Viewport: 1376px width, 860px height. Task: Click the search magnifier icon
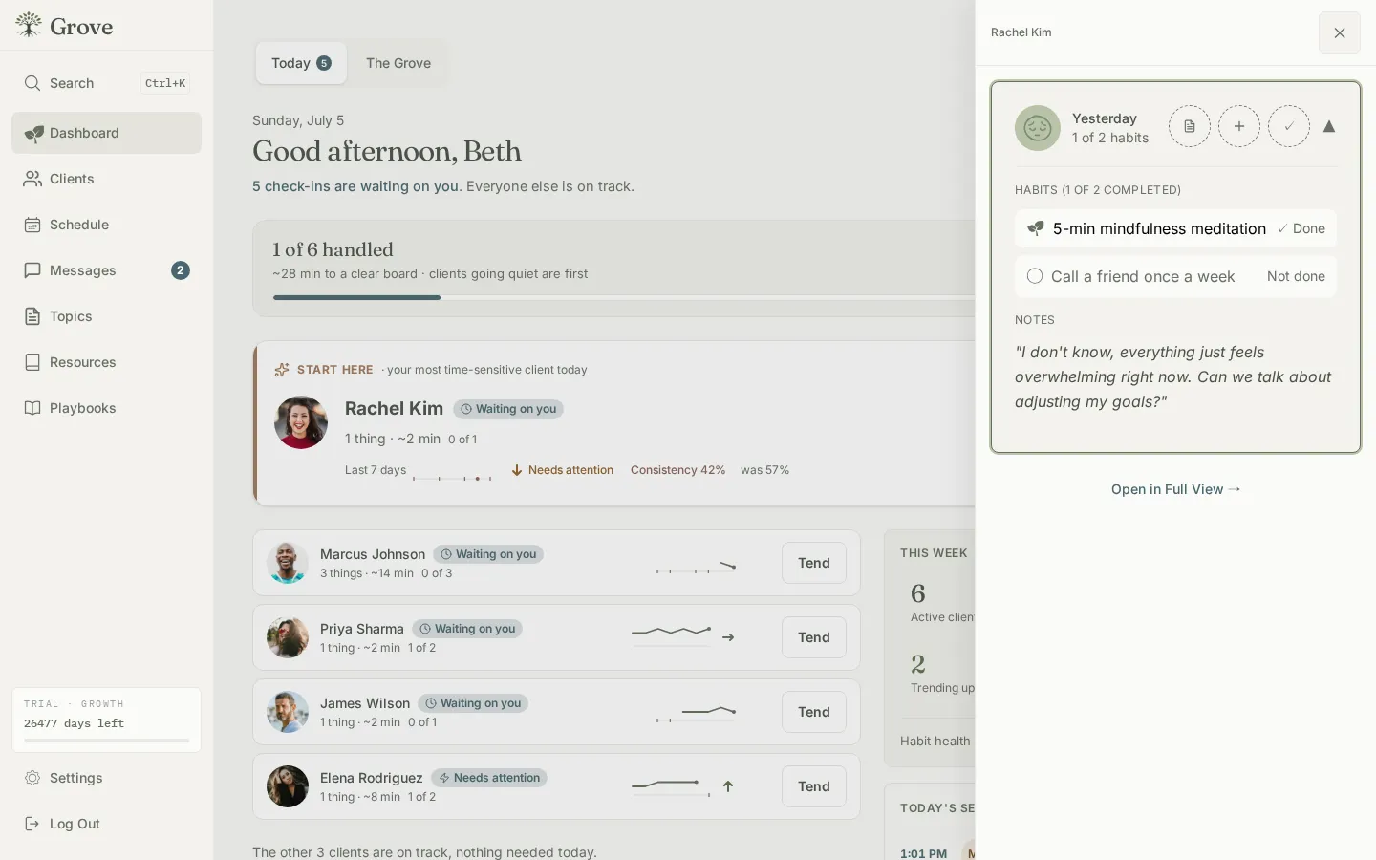point(32,83)
